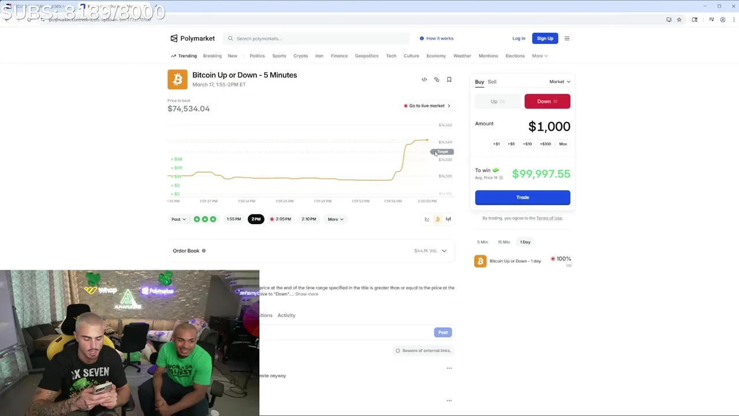The height and width of the screenshot is (416, 739).
Task: Click the $1,000 amount field
Action: [x=549, y=127]
